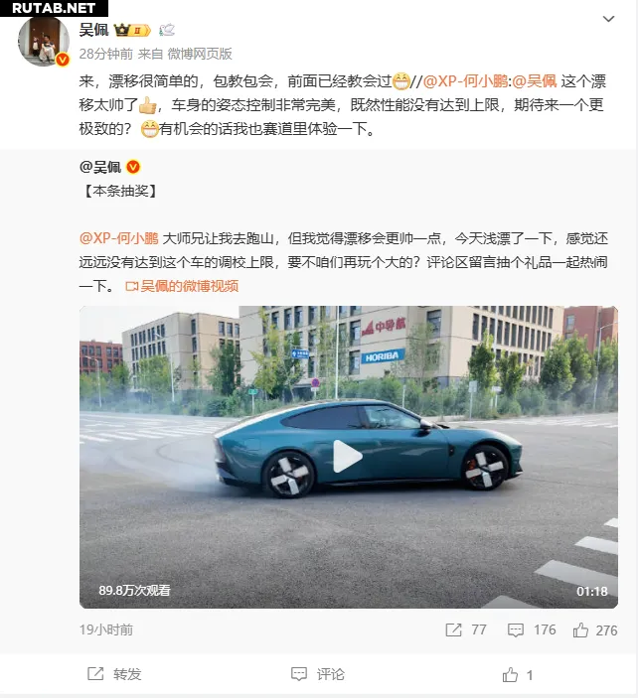Click the 评论 comment button

(x=318, y=674)
